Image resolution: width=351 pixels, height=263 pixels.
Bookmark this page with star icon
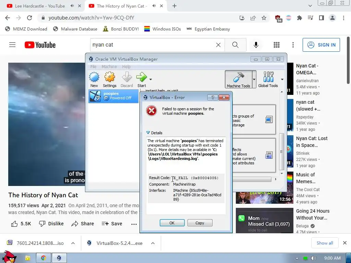point(264,18)
